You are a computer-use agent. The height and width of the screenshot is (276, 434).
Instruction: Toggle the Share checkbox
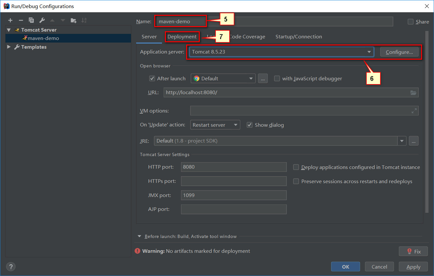tap(410, 22)
